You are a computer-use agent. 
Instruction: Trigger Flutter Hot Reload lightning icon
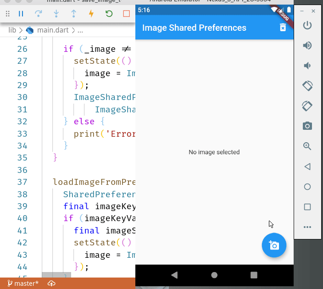91,14
